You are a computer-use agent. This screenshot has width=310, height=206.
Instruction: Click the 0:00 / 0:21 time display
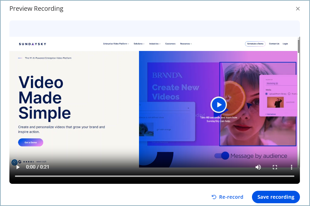click(x=38, y=167)
